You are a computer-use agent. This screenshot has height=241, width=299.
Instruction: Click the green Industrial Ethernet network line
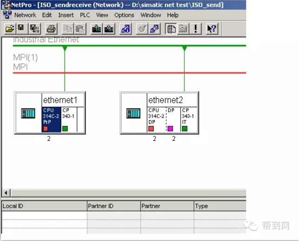125,46
